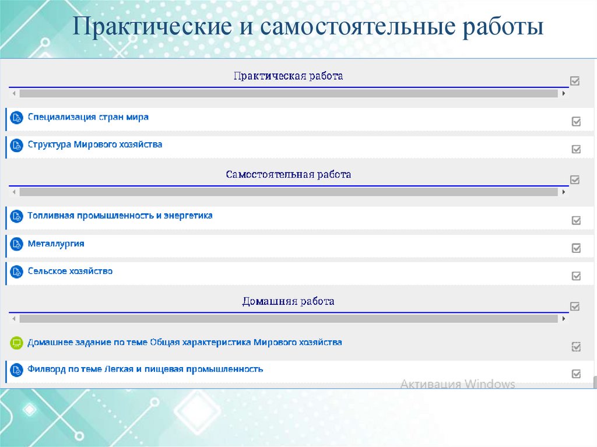This screenshot has width=597, height=447.
Task: Click the green icon beside Домашнее задание
Action: (16, 343)
